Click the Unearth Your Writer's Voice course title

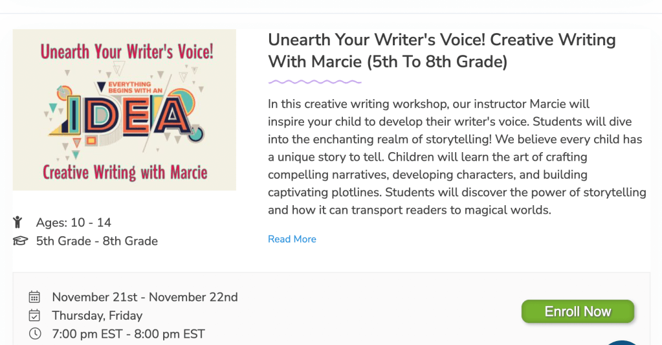(x=441, y=50)
